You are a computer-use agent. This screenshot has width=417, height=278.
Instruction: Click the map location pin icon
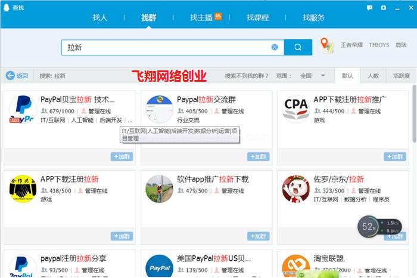click(326, 45)
